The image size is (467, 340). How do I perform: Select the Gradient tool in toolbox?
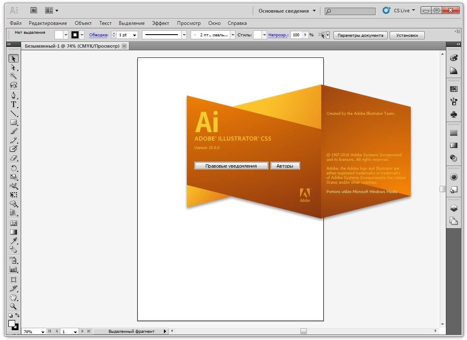click(x=14, y=232)
